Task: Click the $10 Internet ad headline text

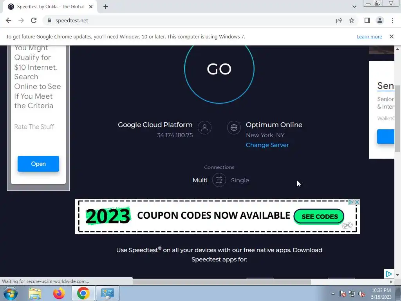Action: [x=38, y=77]
